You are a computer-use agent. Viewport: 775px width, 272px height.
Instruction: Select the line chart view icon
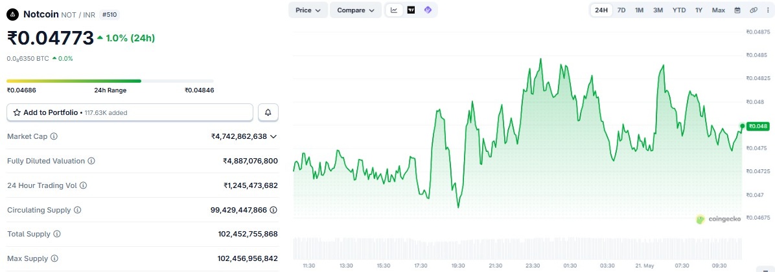point(394,10)
